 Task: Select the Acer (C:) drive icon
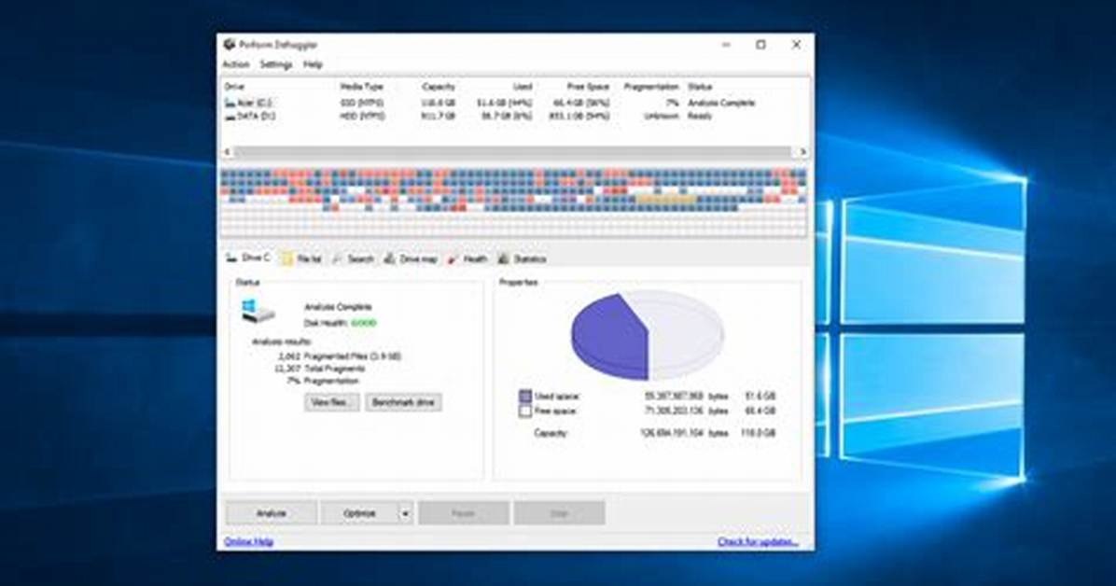coord(230,104)
